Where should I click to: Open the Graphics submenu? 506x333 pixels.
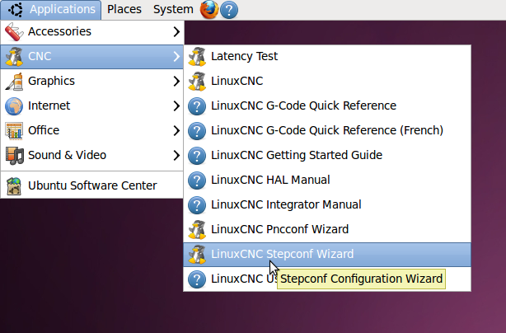click(x=92, y=81)
